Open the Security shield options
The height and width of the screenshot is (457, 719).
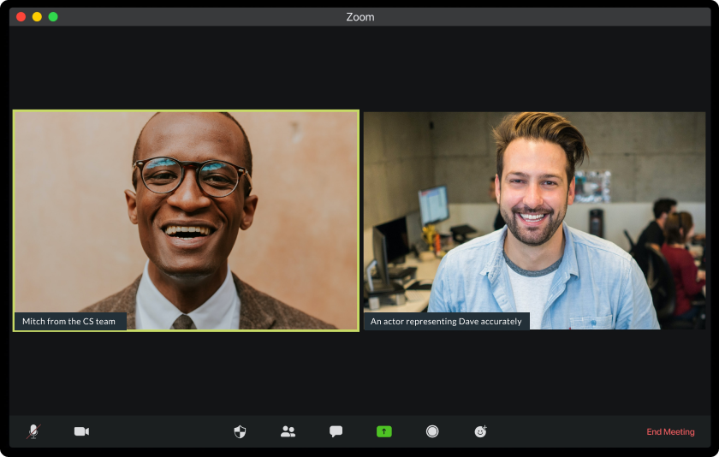pos(240,431)
